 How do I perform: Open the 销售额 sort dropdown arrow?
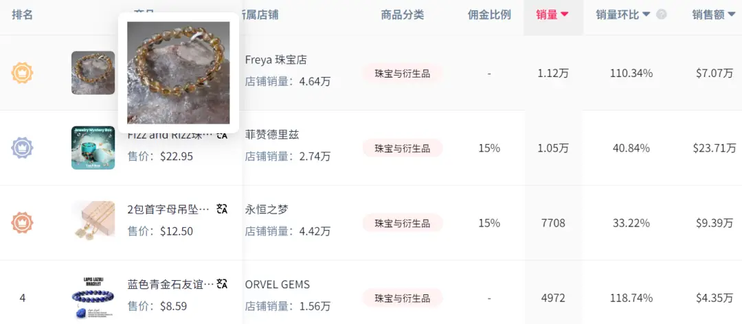pos(731,14)
